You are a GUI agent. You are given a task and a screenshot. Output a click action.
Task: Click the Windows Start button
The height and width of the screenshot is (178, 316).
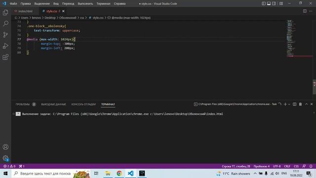(5, 174)
